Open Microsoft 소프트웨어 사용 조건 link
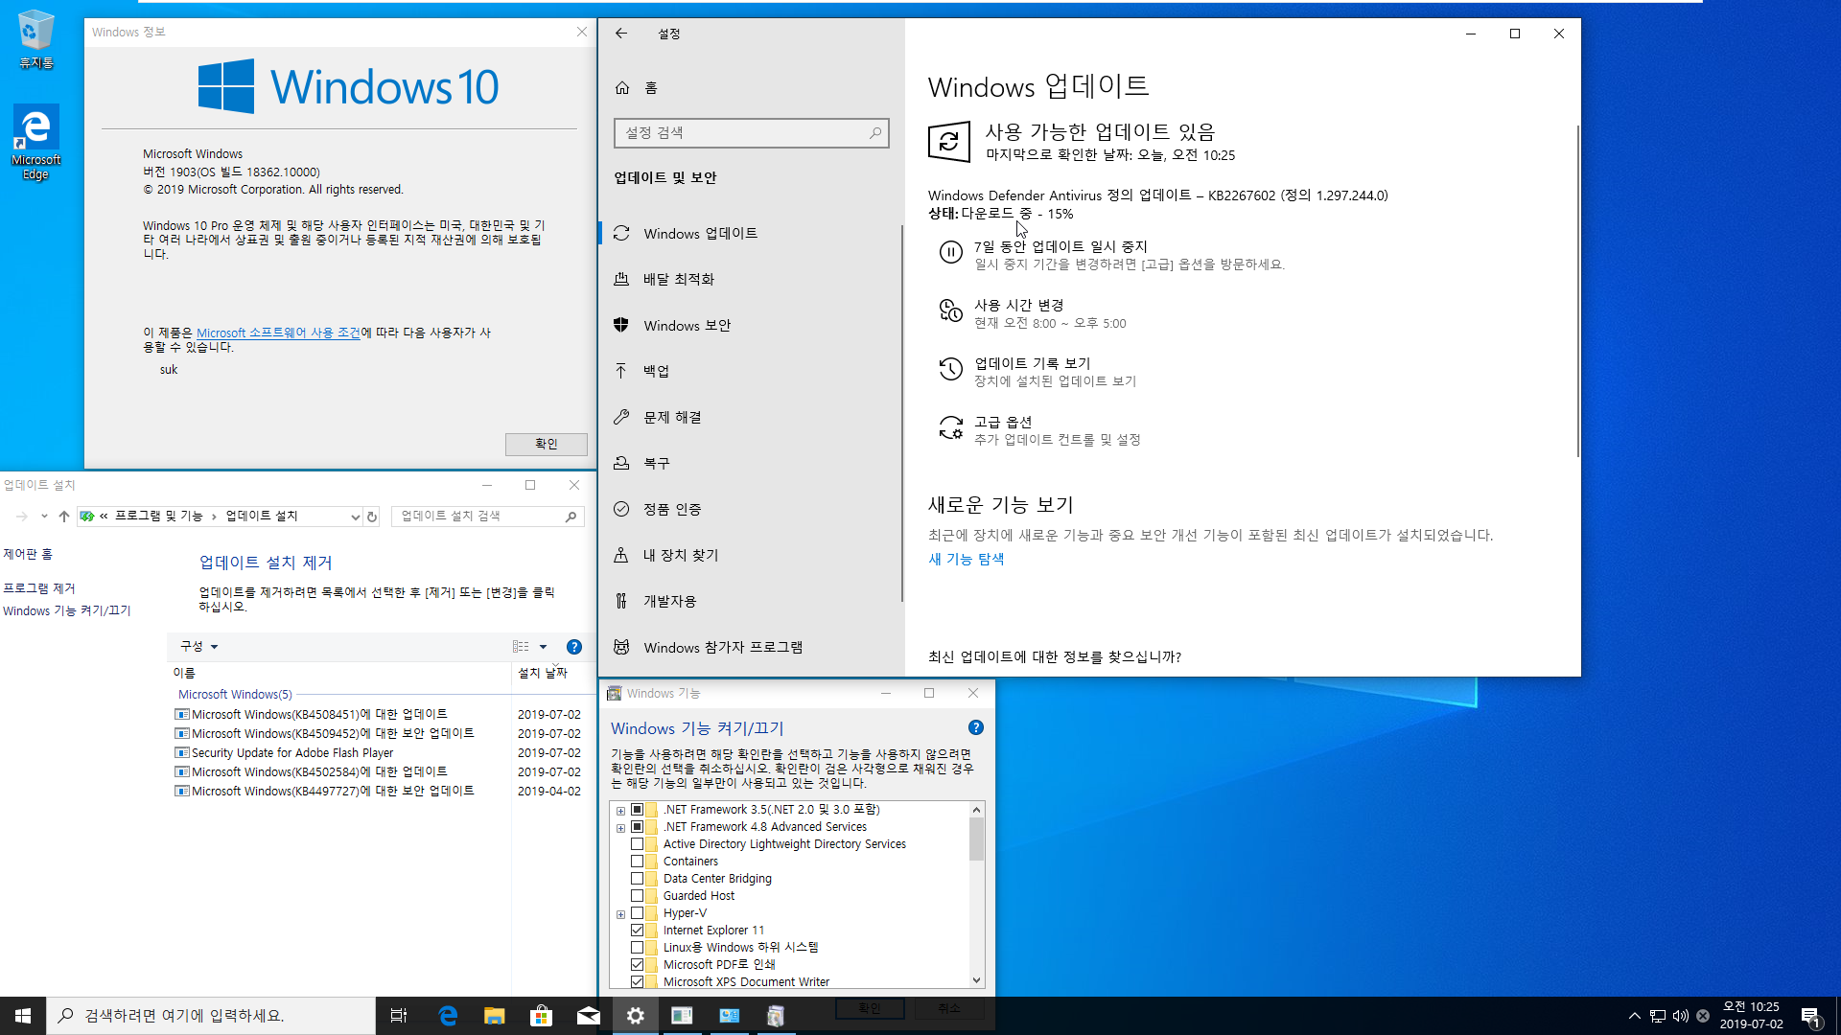 [x=278, y=333]
